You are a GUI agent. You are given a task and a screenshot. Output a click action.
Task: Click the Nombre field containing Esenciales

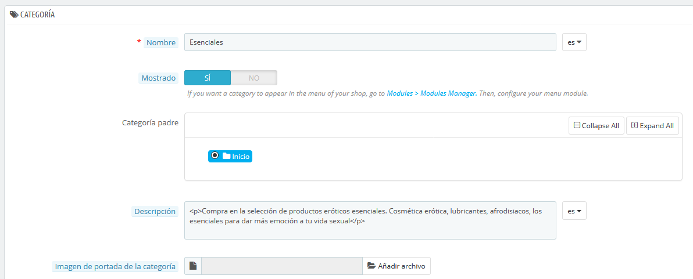click(370, 42)
